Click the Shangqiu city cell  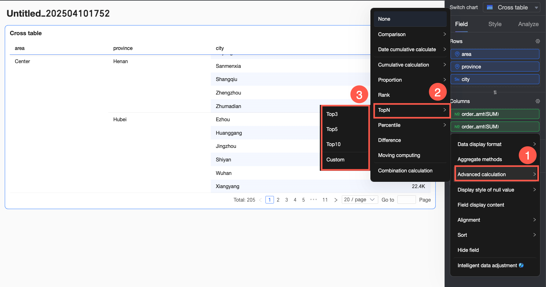click(227, 79)
